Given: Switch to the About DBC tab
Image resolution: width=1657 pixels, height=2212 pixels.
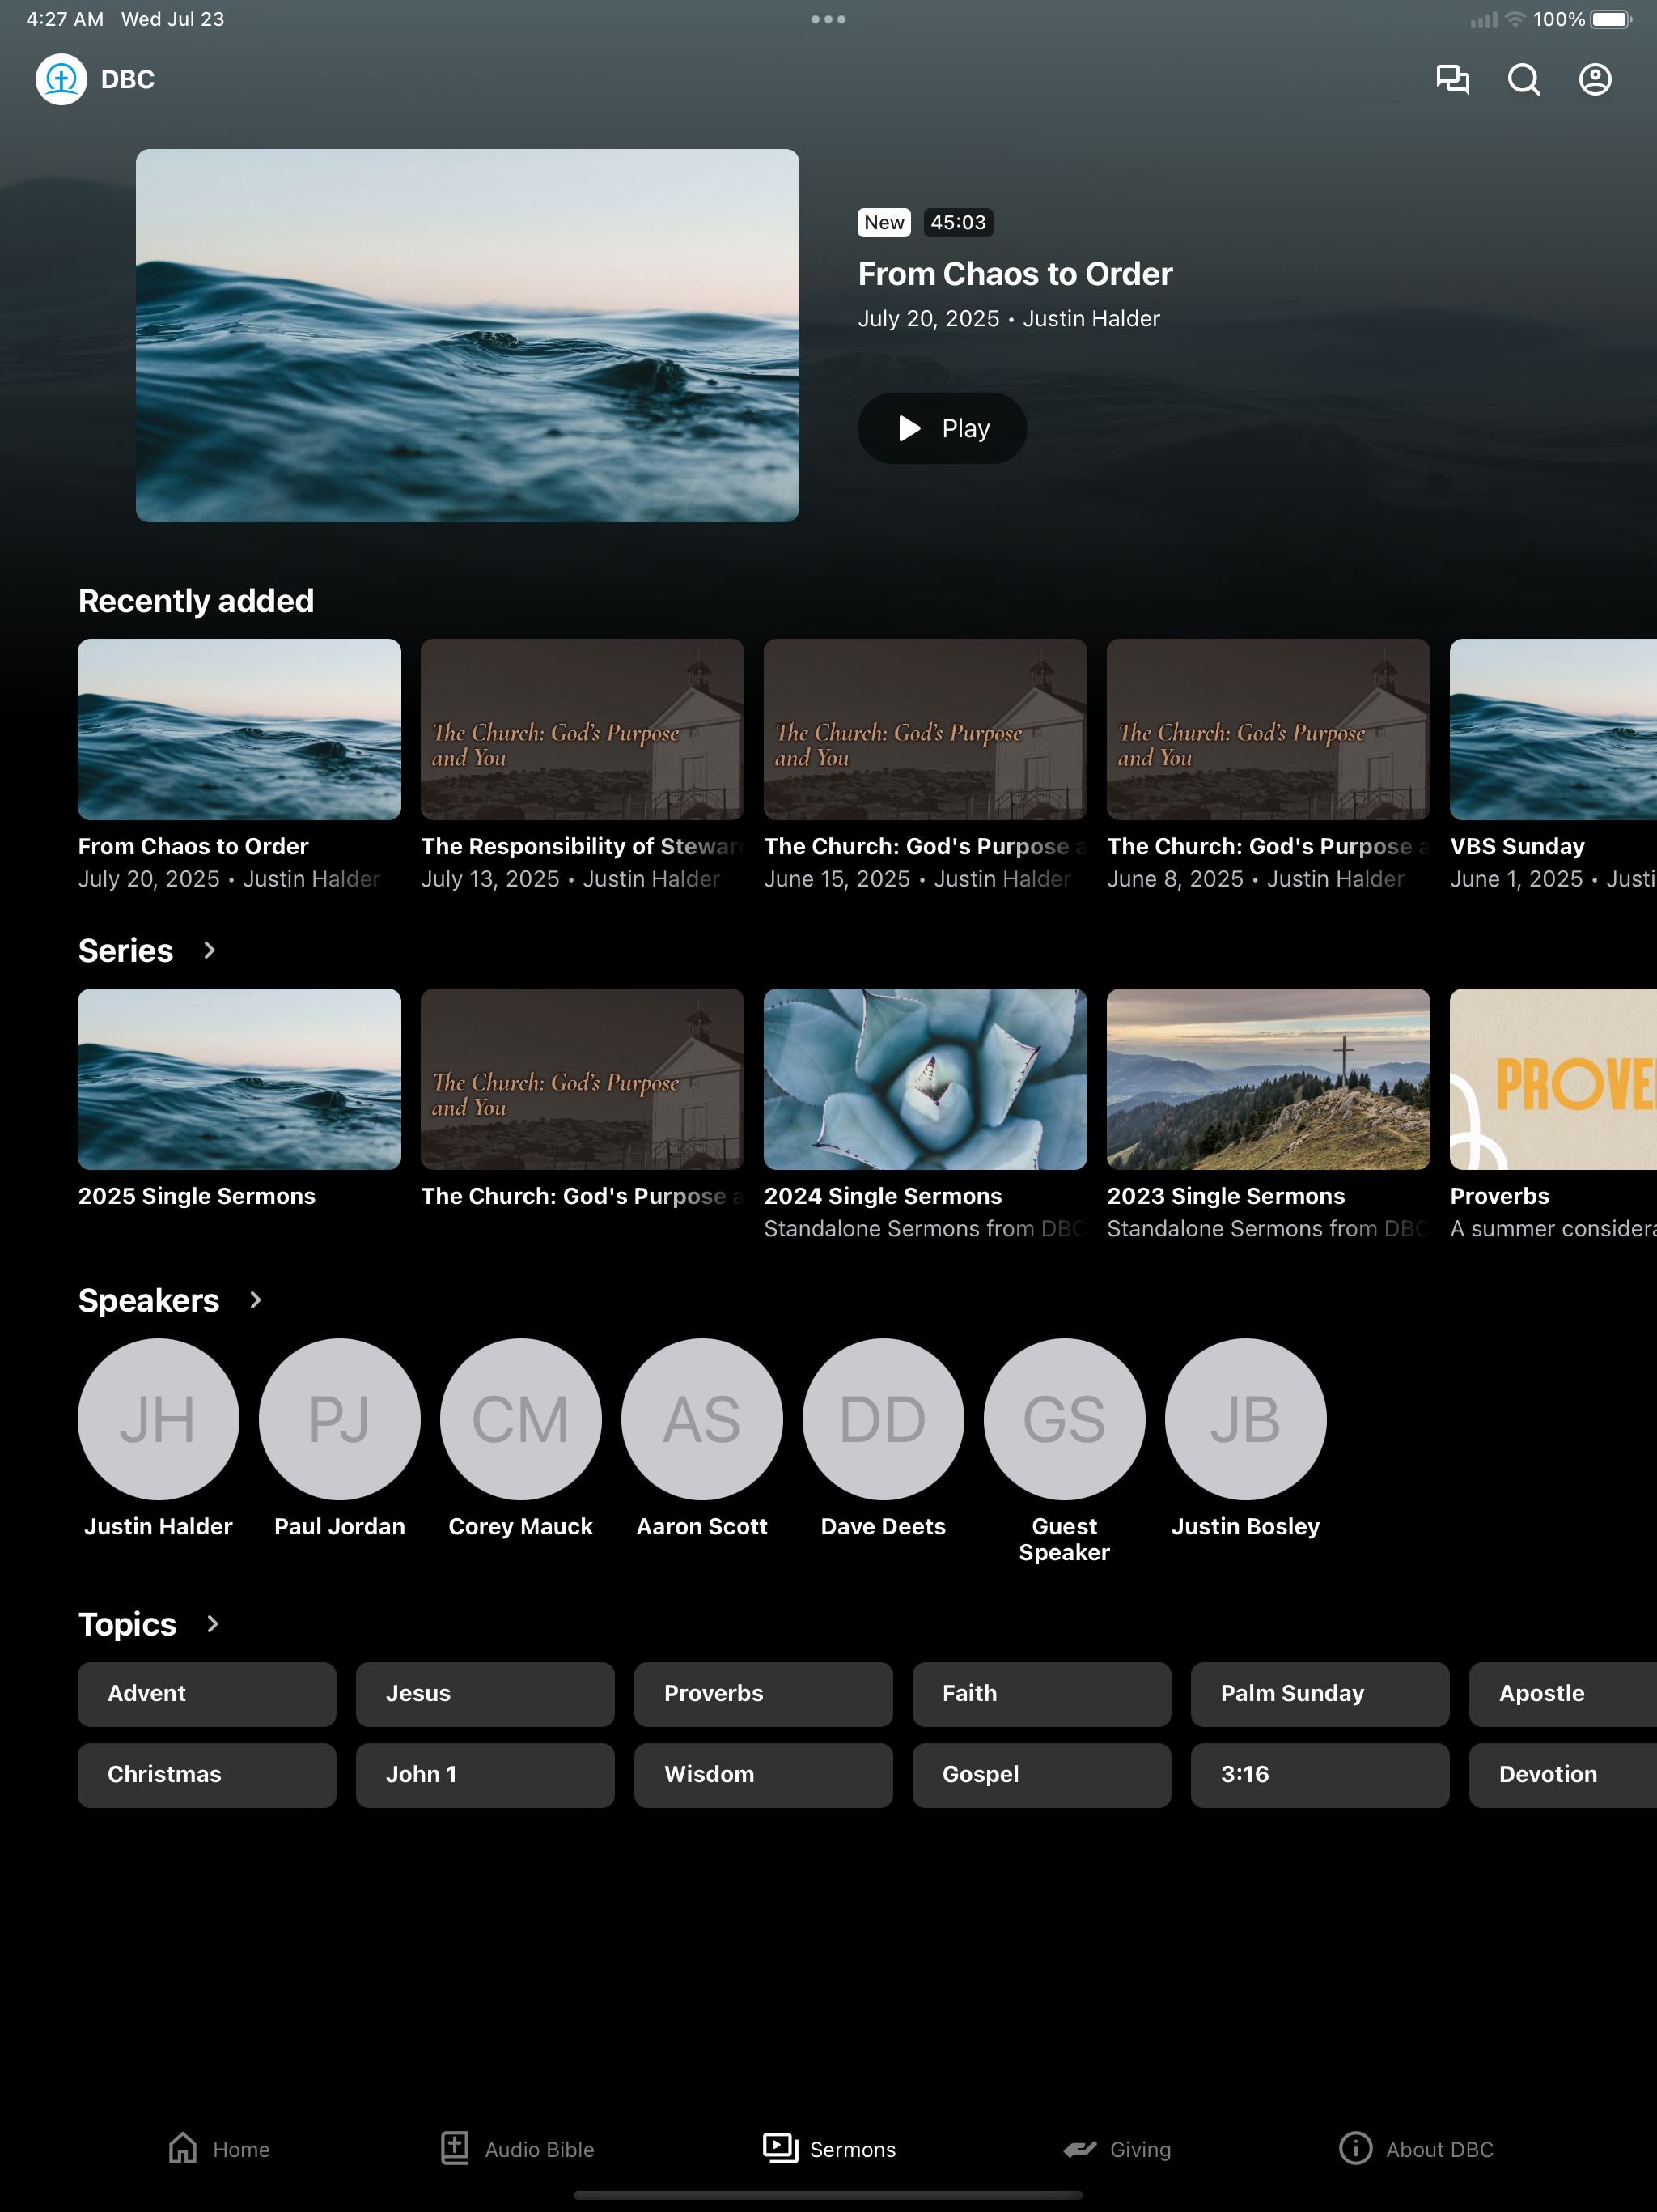Looking at the screenshot, I should (x=1416, y=2149).
